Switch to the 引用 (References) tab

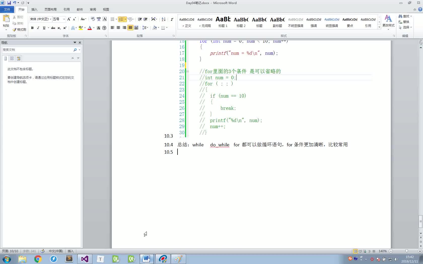(66, 9)
